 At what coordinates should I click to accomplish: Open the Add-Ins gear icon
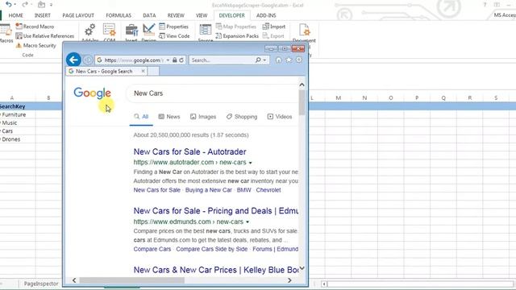[x=89, y=31]
